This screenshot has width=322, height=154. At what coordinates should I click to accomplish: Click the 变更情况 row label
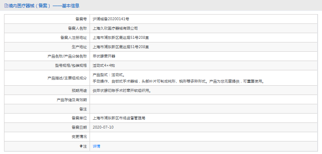79,137
